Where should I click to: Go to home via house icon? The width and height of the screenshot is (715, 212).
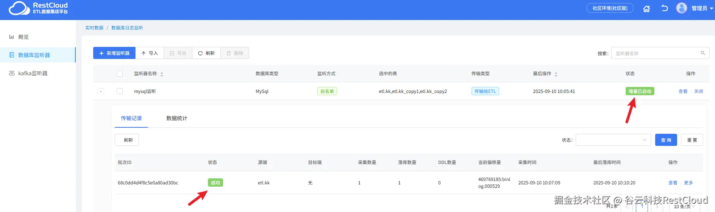[646, 8]
